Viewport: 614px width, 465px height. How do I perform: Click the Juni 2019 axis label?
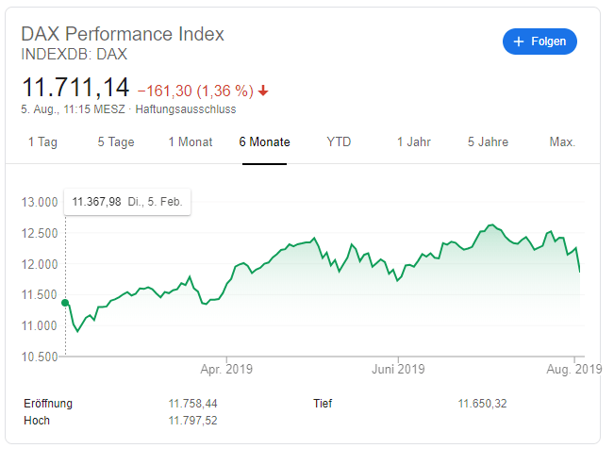pos(397,370)
